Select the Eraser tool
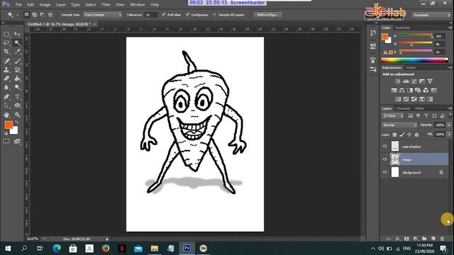Image resolution: width=454 pixels, height=255 pixels. (x=6, y=79)
